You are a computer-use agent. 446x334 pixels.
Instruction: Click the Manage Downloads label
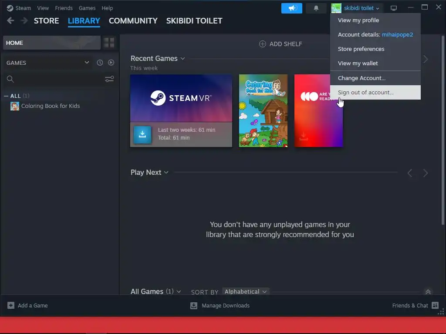click(x=226, y=306)
